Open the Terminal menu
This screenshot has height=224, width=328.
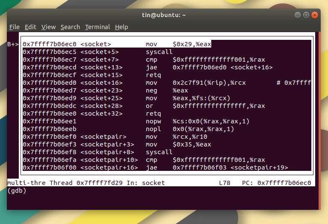coord(98,27)
